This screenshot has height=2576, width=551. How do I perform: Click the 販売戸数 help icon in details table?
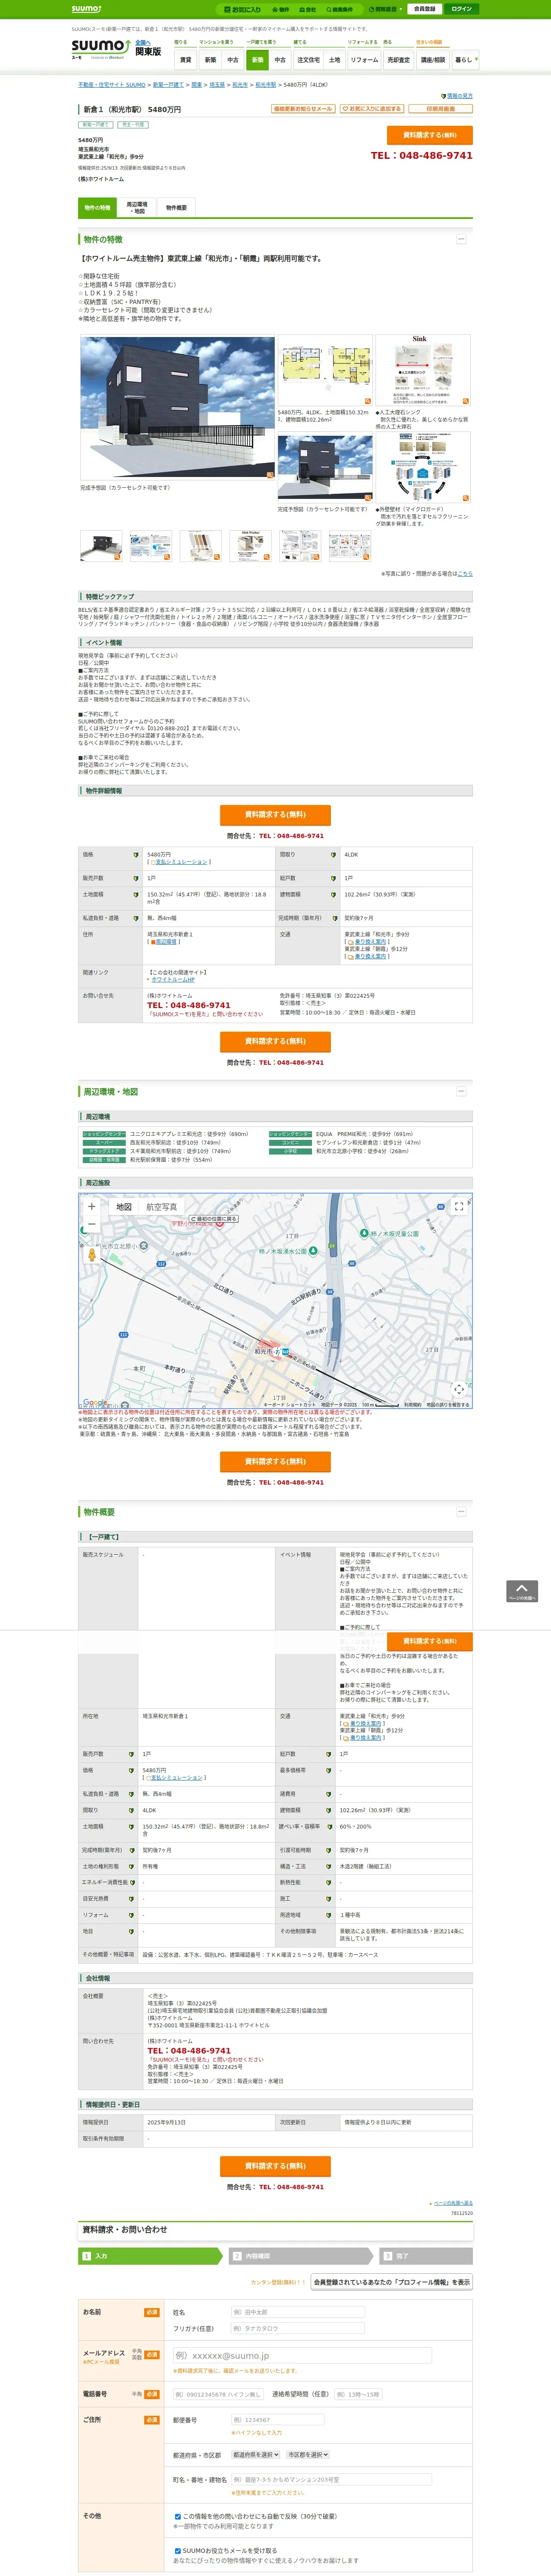136,878
